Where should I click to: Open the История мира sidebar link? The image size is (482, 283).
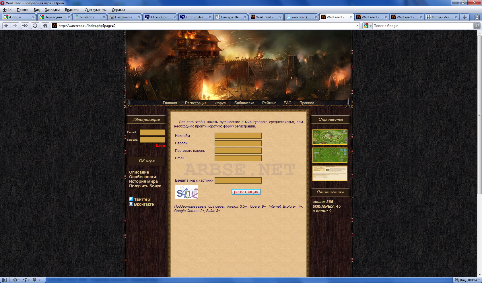coord(143,181)
